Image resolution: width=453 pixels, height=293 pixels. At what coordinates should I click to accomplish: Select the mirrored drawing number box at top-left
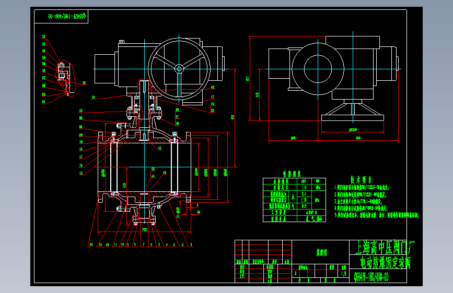pyautogui.click(x=61, y=17)
